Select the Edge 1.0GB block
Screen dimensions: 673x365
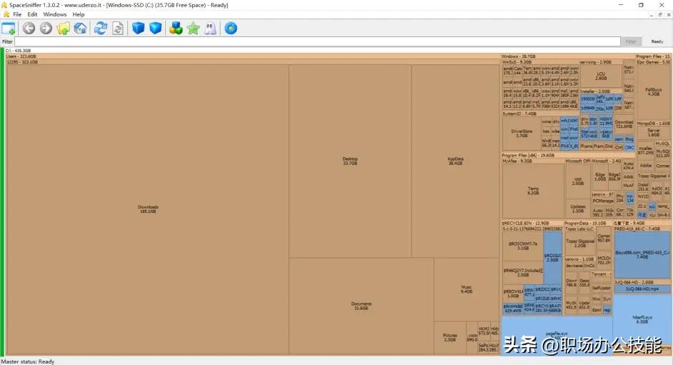pos(600,176)
